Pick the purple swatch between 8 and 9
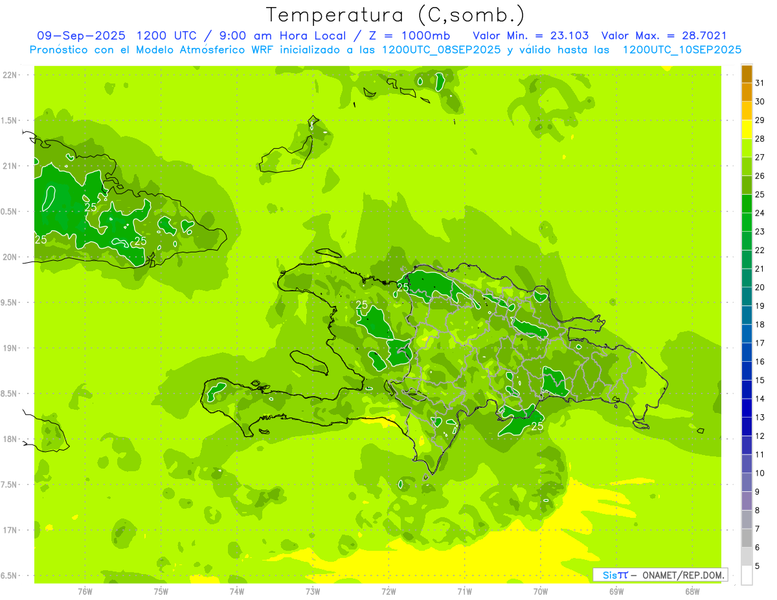 [747, 501]
